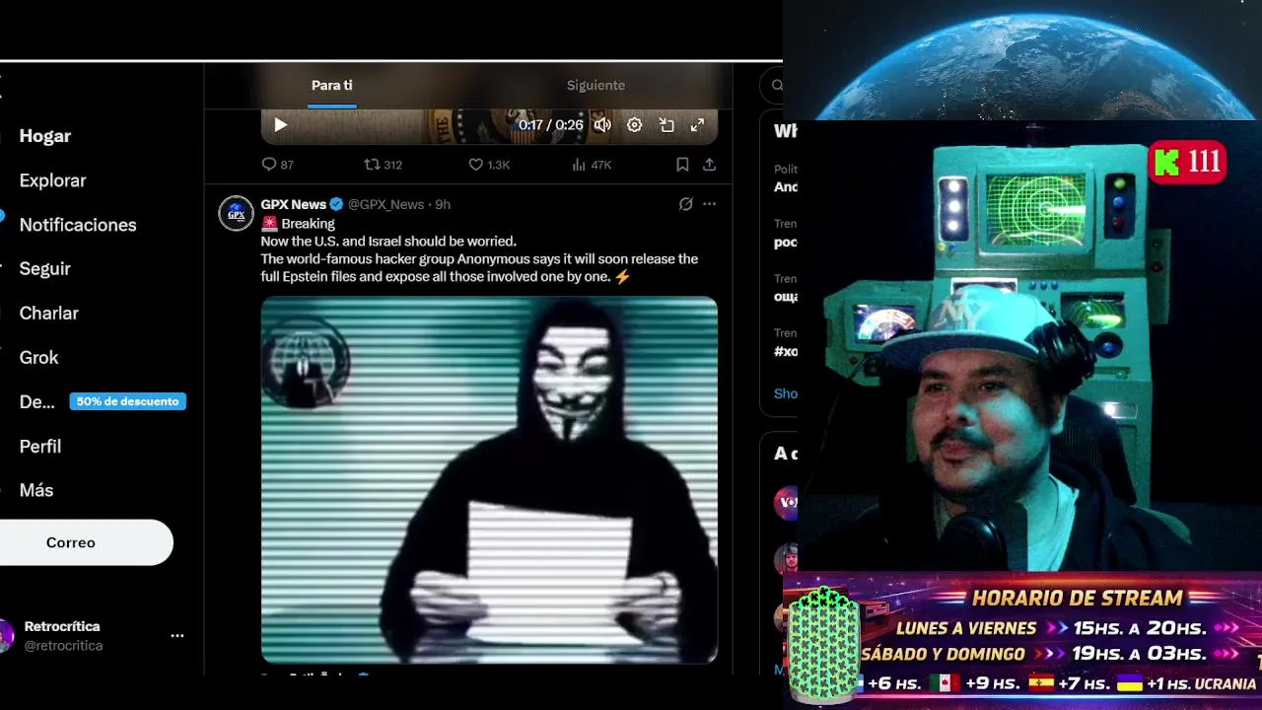Enter fullscreen on the video player
This screenshot has width=1262, height=710.
coord(697,125)
